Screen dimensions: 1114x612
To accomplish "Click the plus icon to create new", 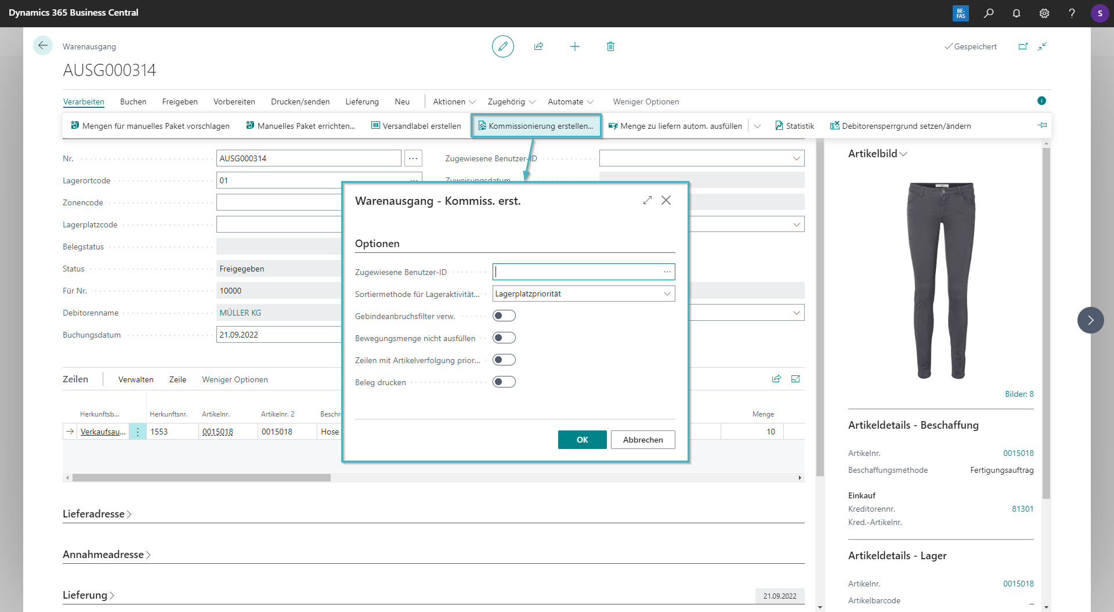I will pos(574,46).
